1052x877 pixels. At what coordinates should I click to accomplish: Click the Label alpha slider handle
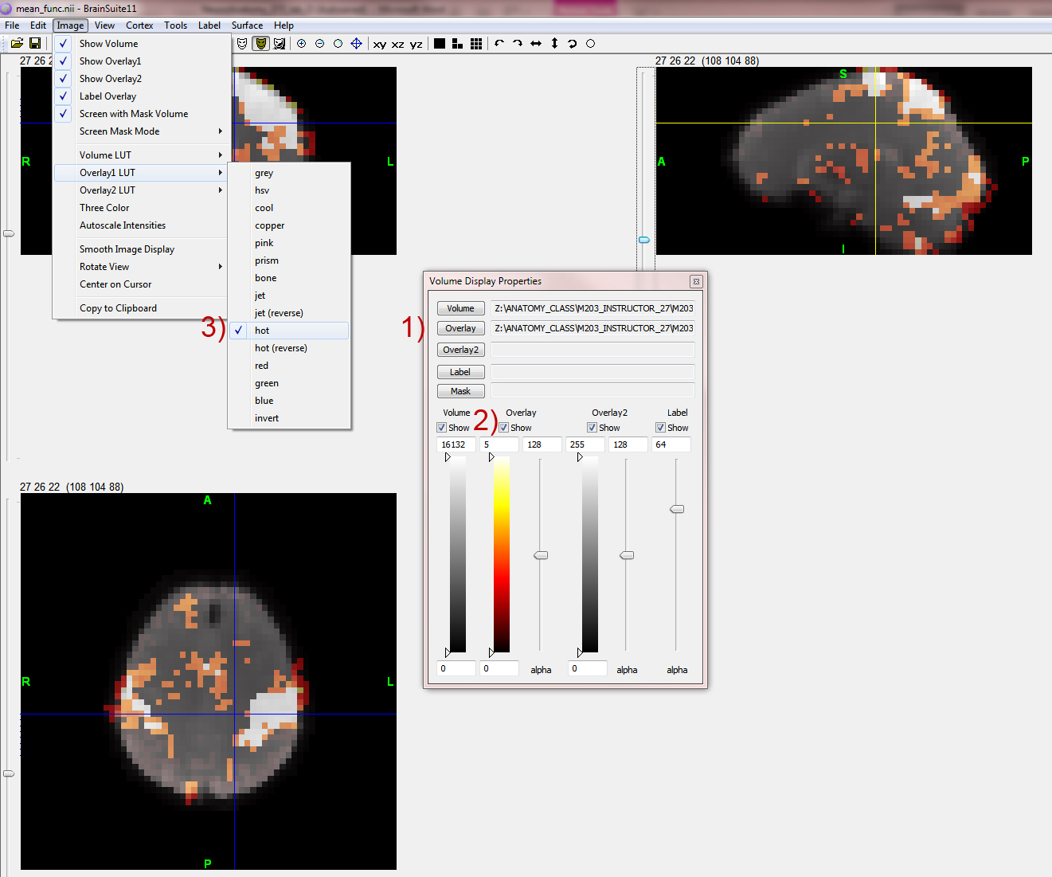(677, 509)
